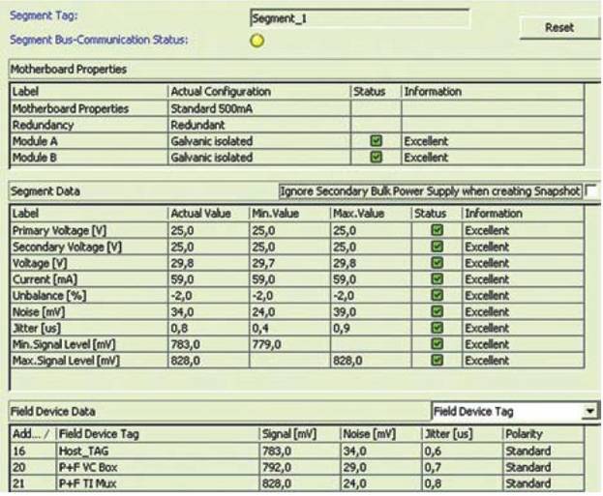Click Secondary Voltage status check icon

click(437, 247)
